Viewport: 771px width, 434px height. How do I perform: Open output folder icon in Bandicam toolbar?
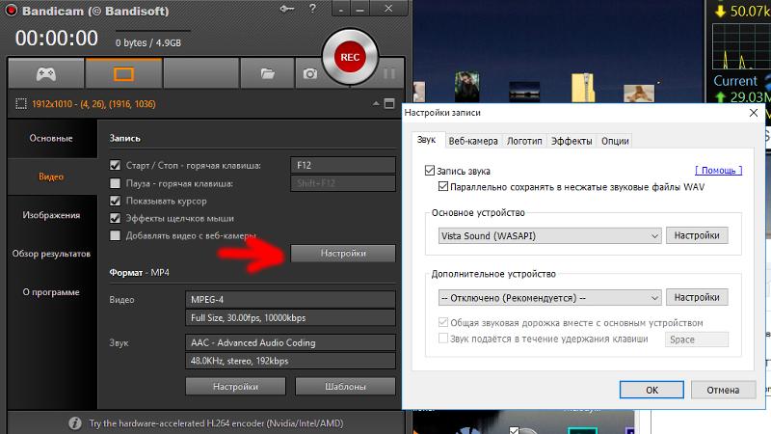point(268,74)
